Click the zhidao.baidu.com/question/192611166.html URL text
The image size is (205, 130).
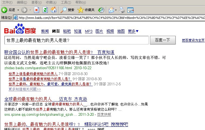tap(38, 68)
